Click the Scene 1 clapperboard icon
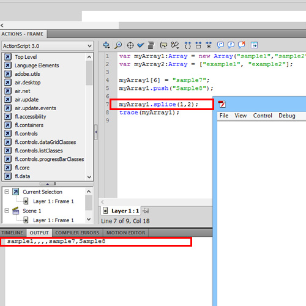The height and width of the screenshot is (306, 306). click(x=16, y=211)
